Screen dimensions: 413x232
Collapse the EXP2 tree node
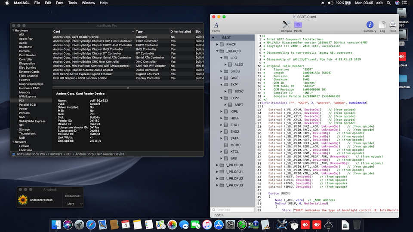point(222,98)
